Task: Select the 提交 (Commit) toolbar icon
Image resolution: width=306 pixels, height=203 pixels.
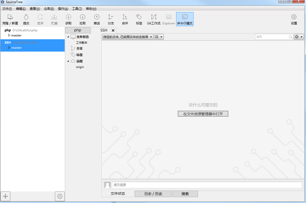Action: point(26,19)
